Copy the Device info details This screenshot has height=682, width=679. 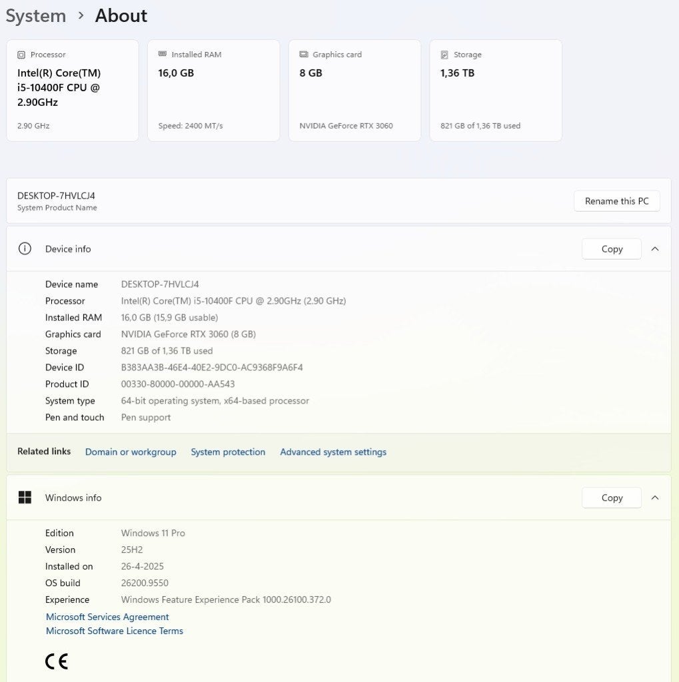612,249
